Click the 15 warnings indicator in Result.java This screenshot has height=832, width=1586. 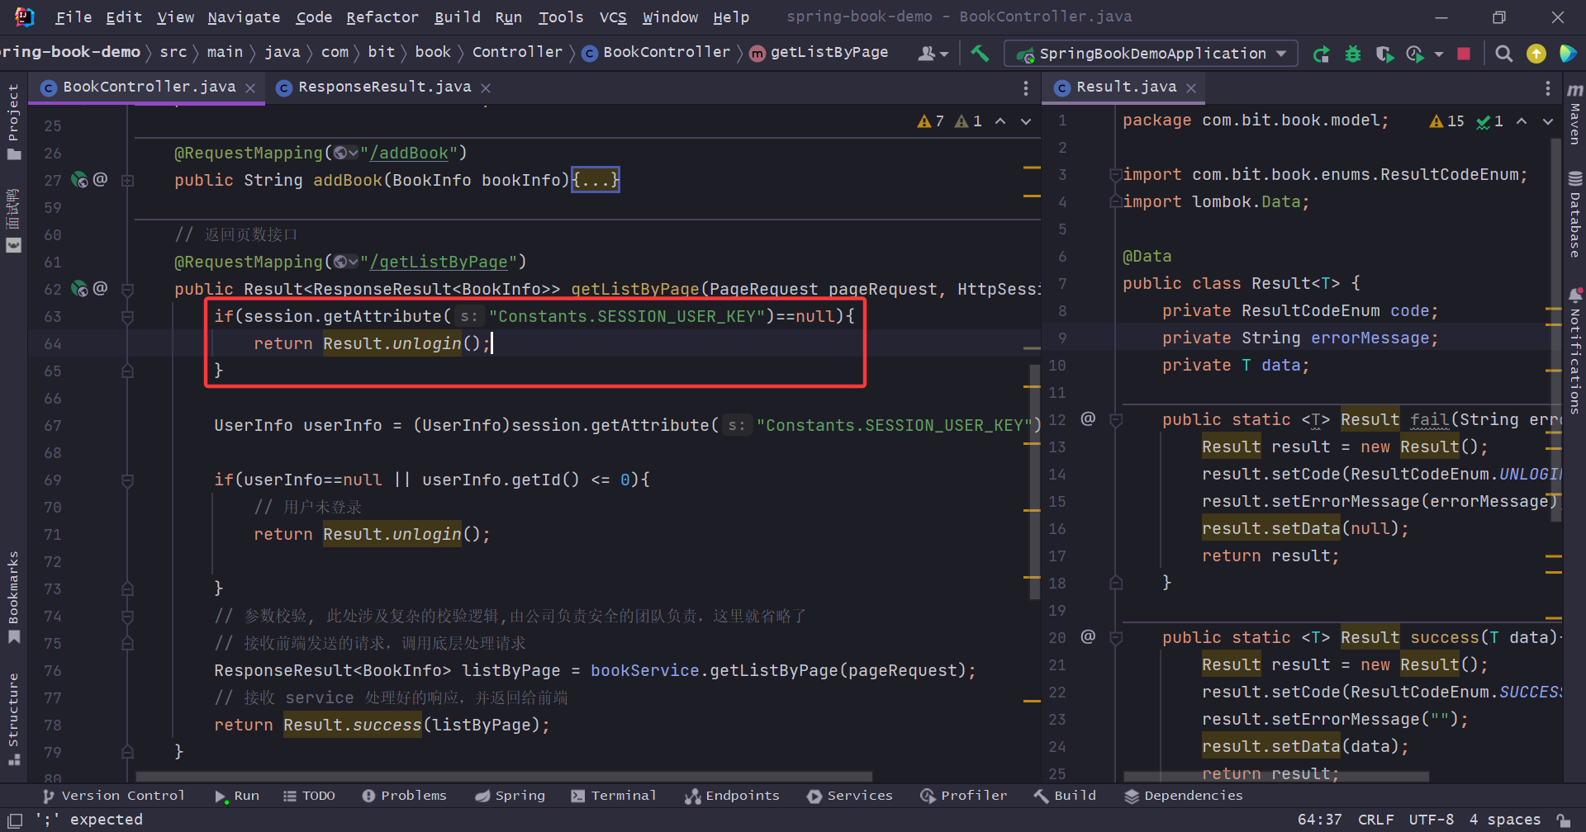(1446, 121)
